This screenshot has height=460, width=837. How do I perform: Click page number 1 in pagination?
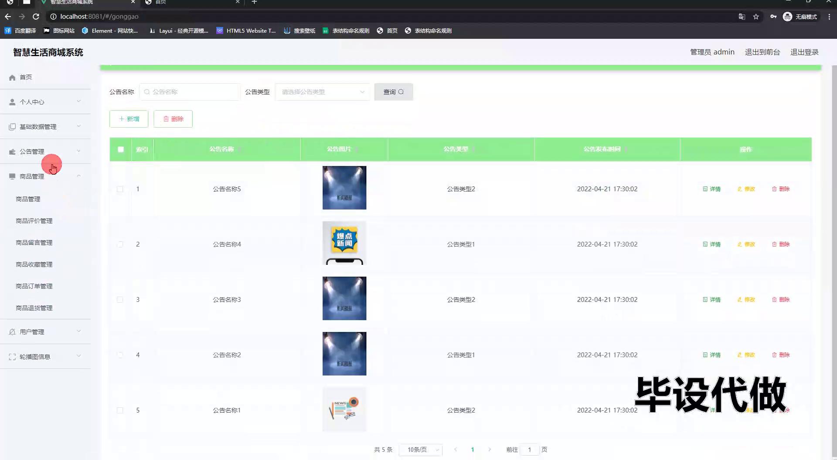[x=473, y=450]
